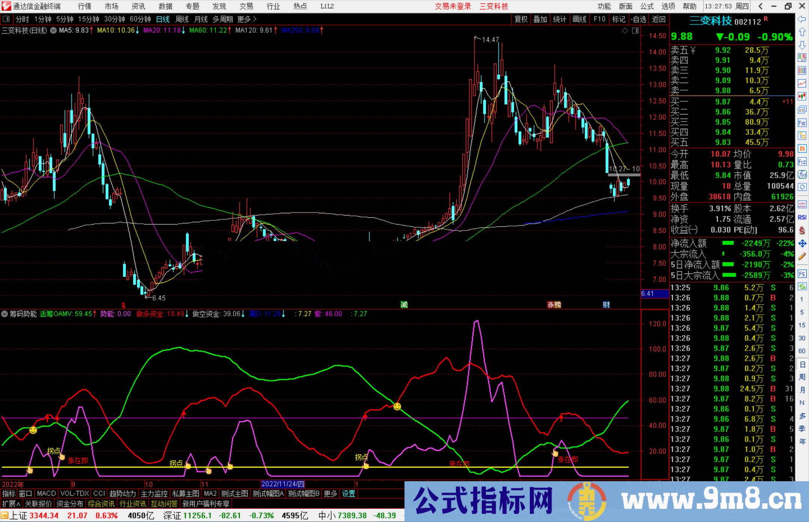The height and width of the screenshot is (522, 809).
Task: Toggle 自选 to add stock to watchlist
Action: point(639,19)
